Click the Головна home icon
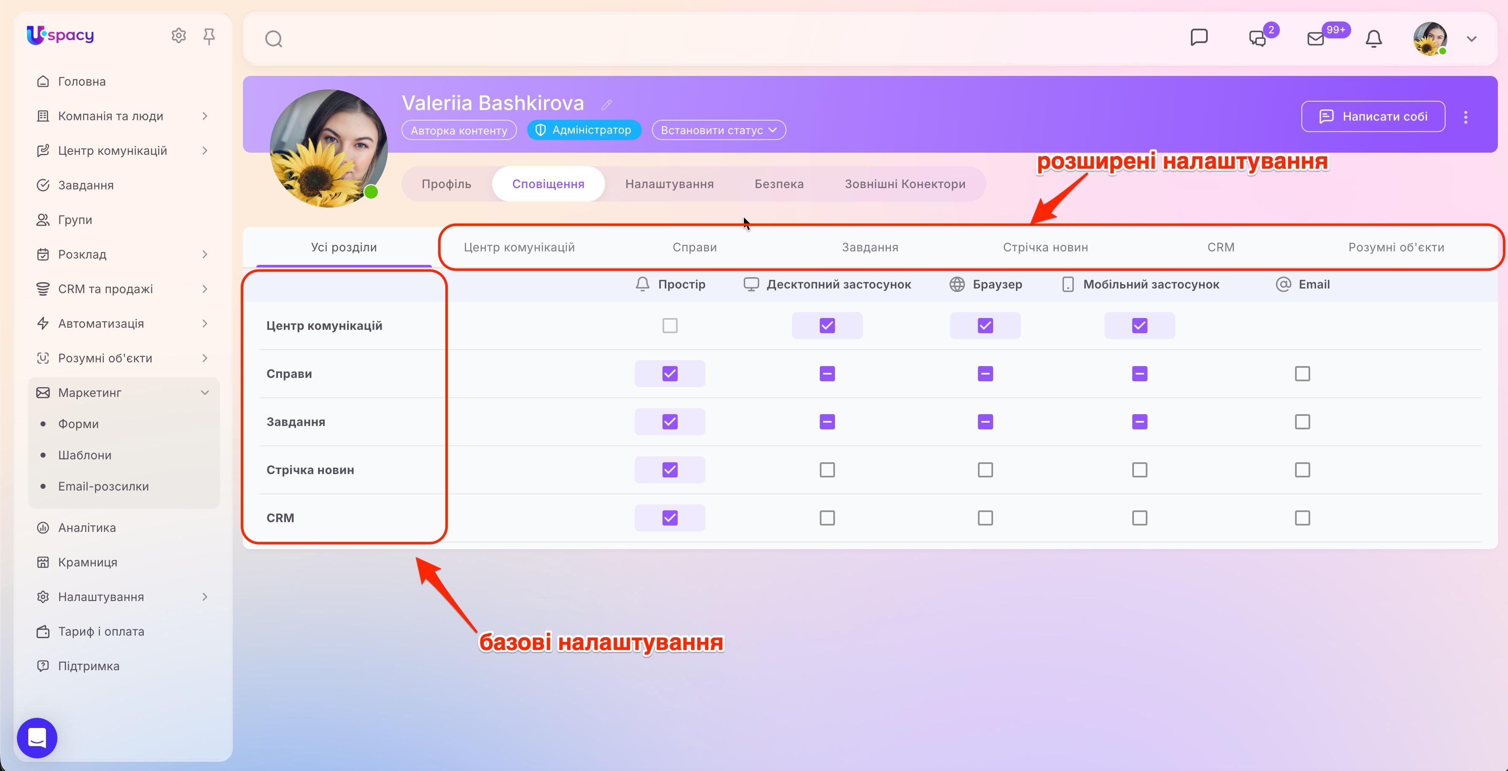The width and height of the screenshot is (1508, 771). (43, 81)
